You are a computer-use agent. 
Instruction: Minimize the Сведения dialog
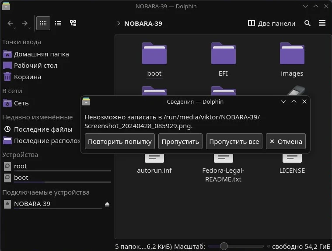(283, 101)
